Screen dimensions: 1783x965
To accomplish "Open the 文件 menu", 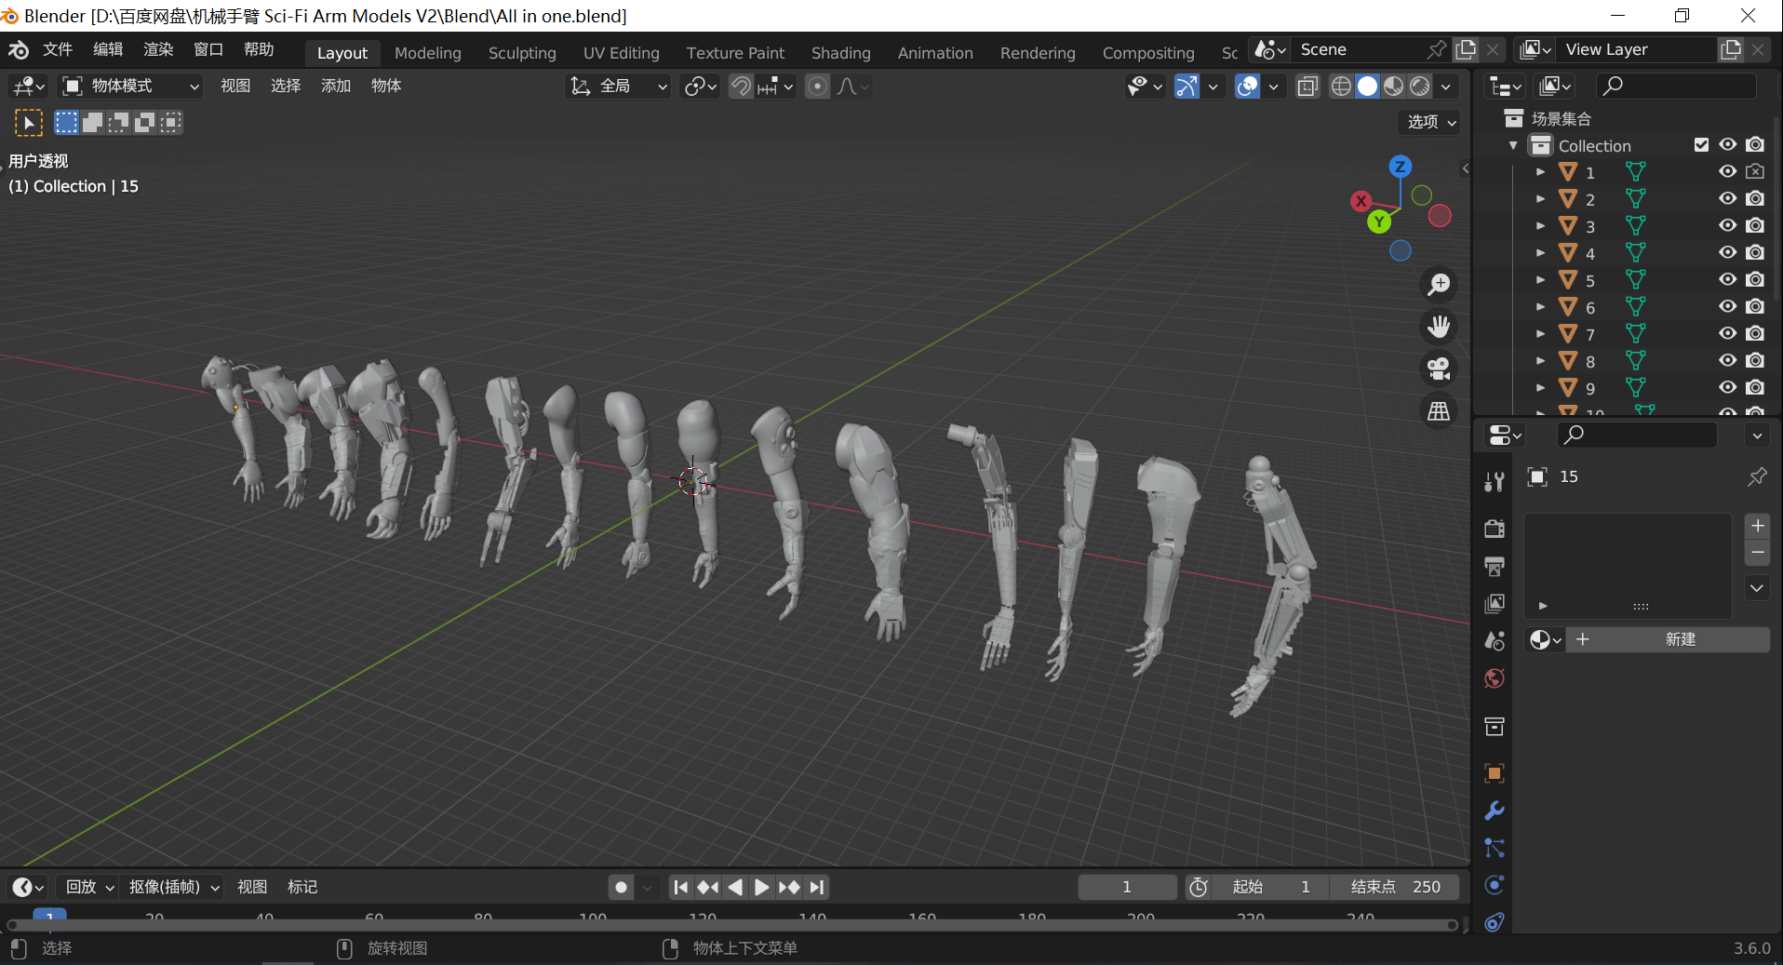I will pos(57,49).
